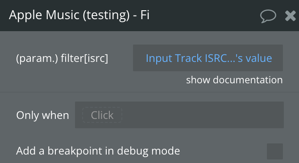Focus the Only when condition field
This screenshot has height=163, width=299.
pos(179,115)
